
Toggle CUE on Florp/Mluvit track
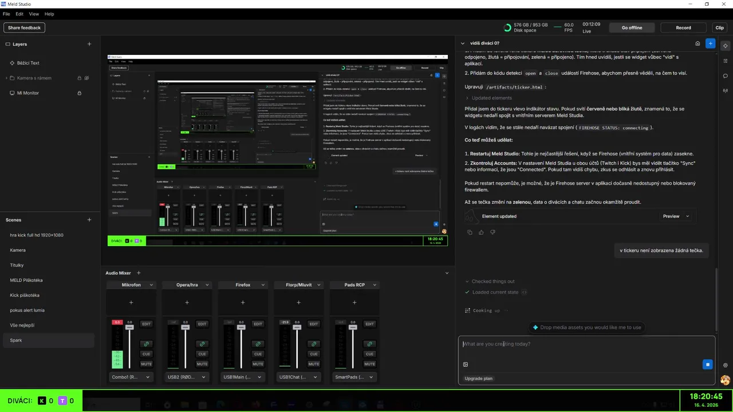tap(314, 354)
